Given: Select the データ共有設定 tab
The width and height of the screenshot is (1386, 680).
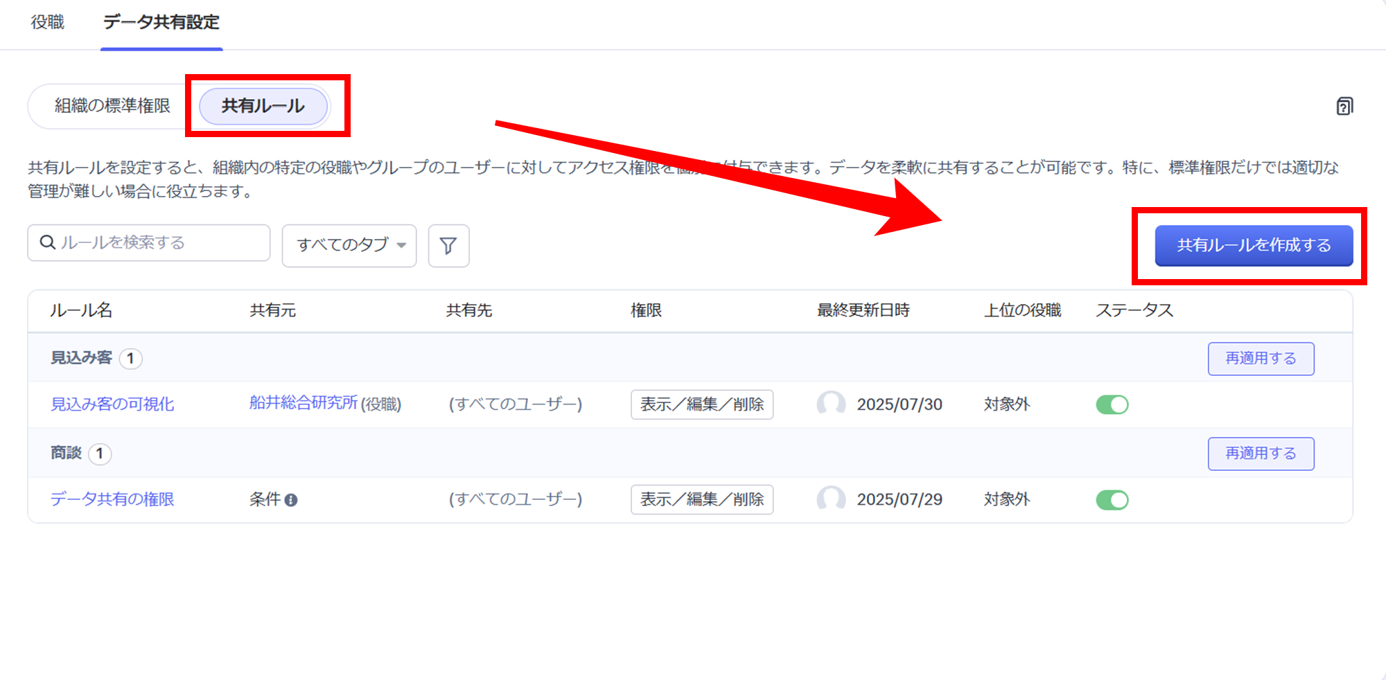Looking at the screenshot, I should 161,22.
